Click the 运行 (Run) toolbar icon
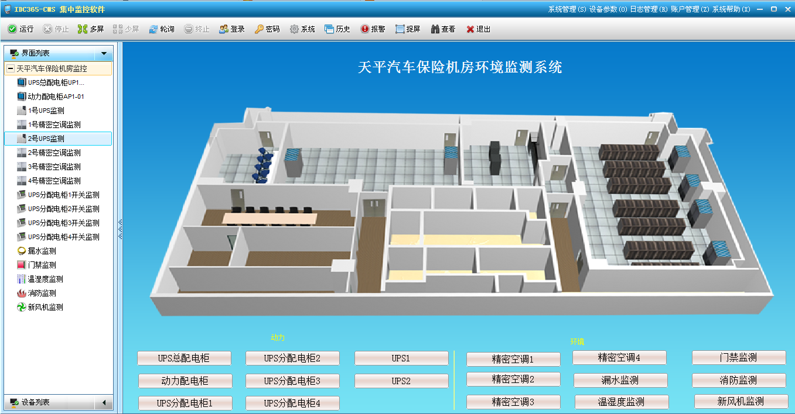The width and height of the screenshot is (795, 414). coord(12,29)
